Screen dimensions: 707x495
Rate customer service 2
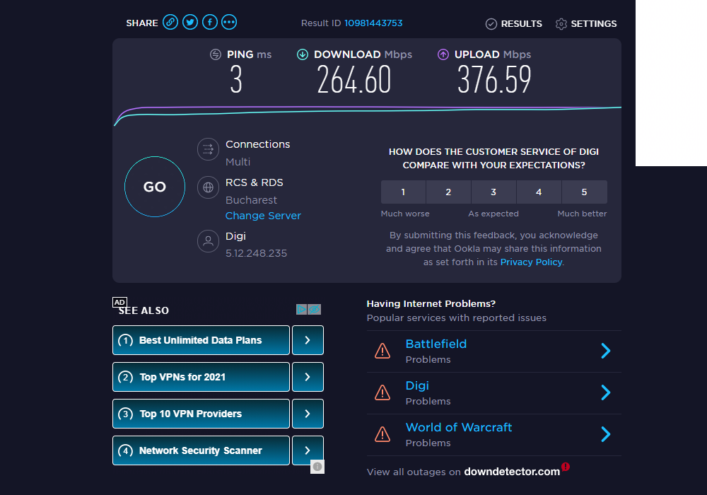point(449,192)
